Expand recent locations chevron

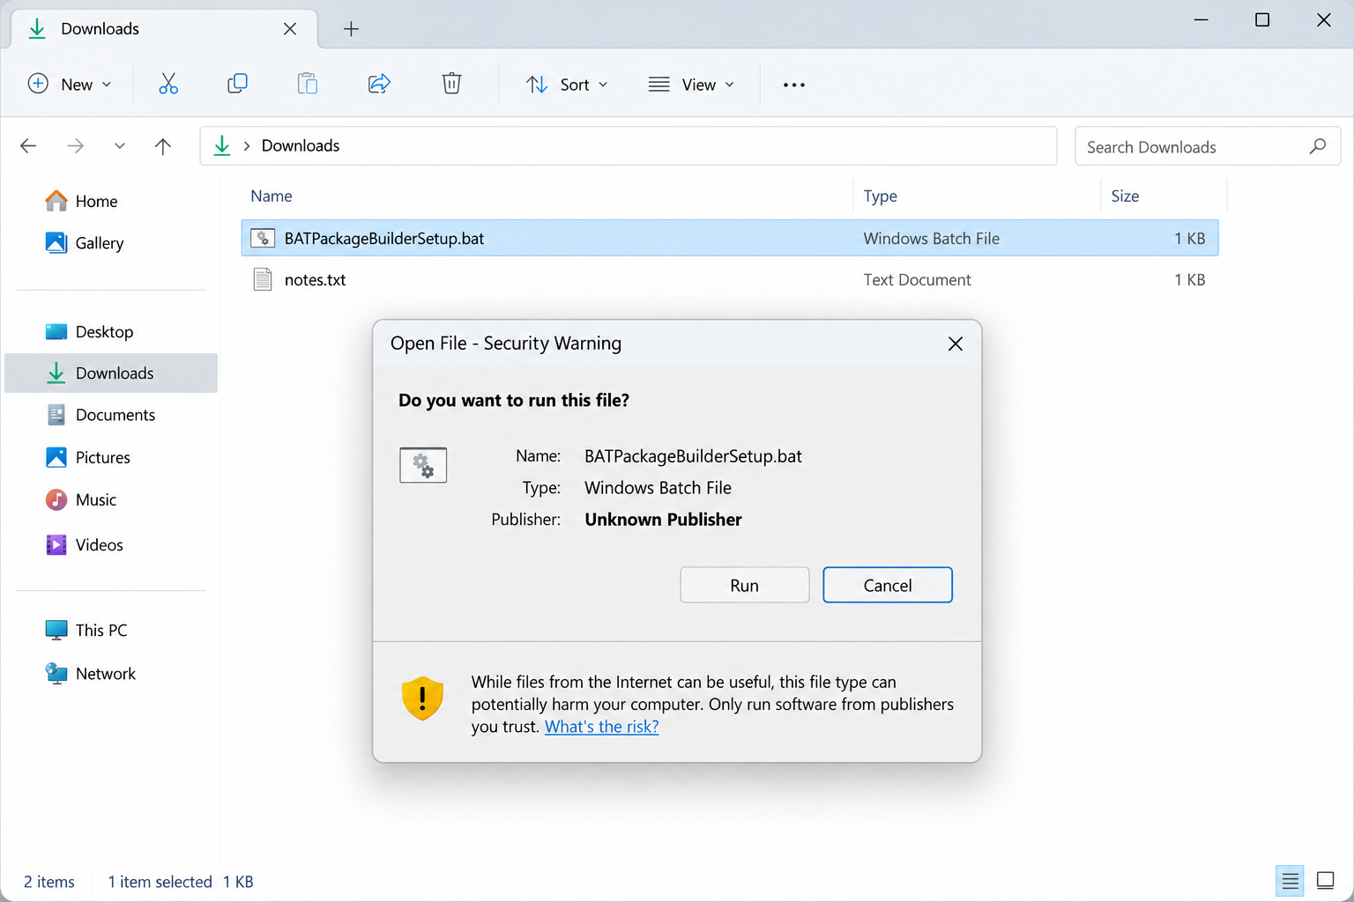coord(120,146)
